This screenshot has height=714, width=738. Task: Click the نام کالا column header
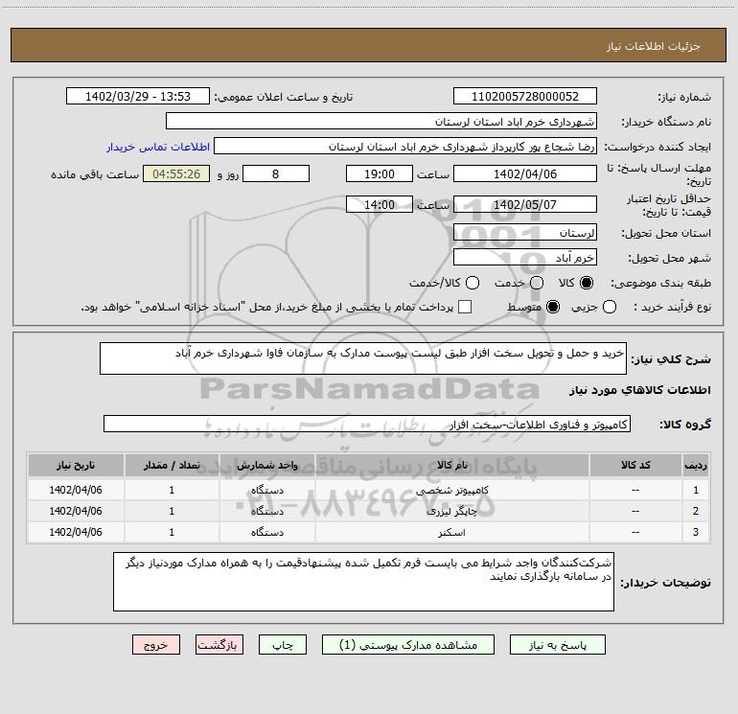click(451, 465)
